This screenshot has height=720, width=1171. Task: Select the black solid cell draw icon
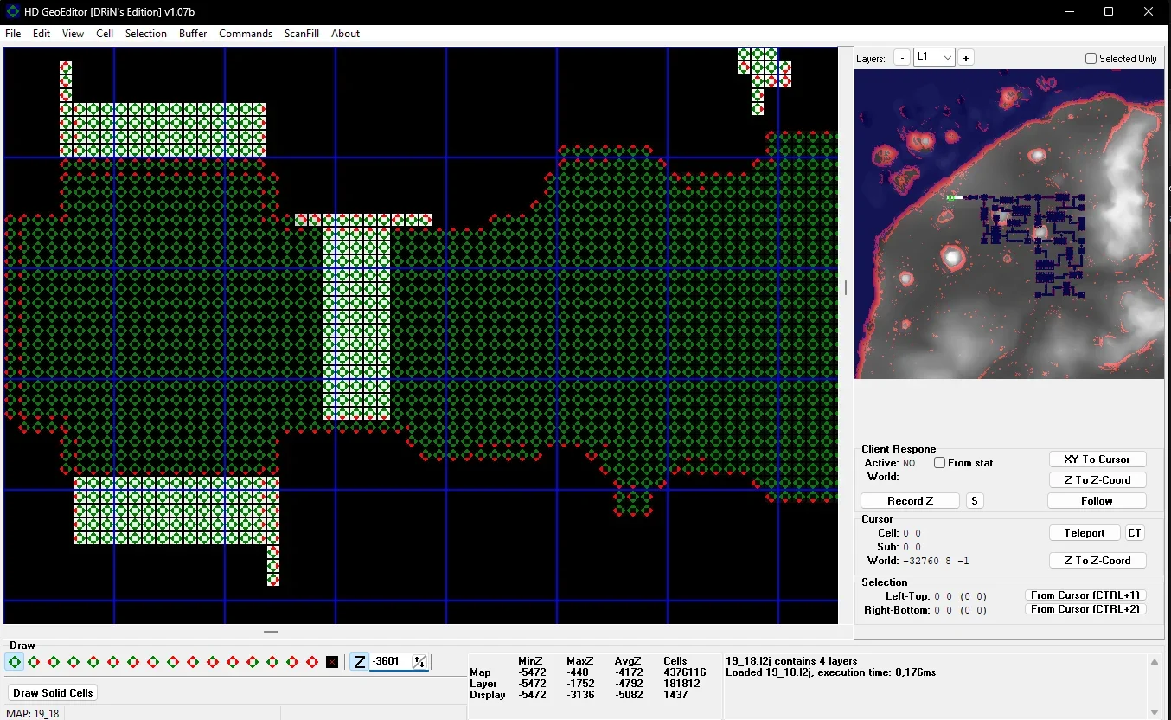(x=332, y=662)
